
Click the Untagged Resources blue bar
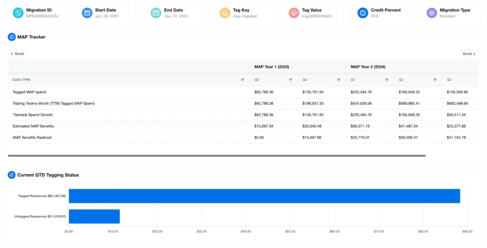(94, 217)
